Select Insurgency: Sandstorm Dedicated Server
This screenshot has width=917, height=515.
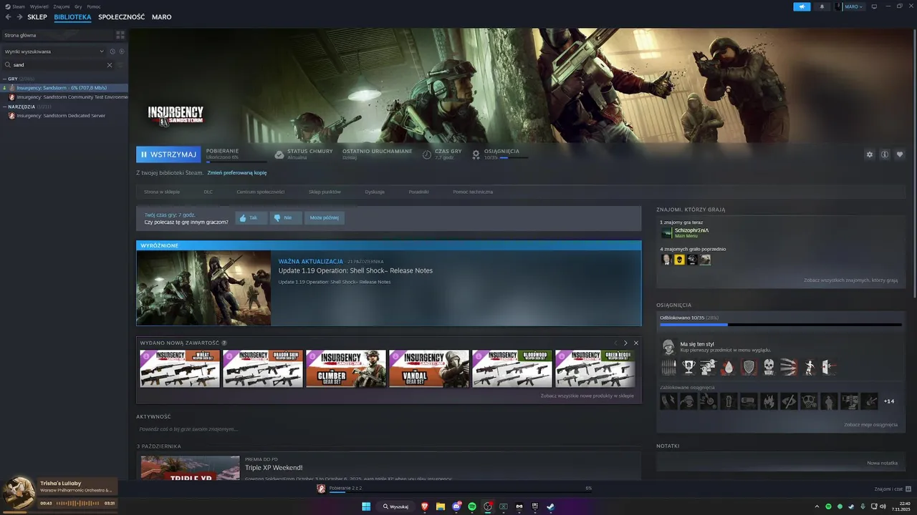tap(61, 115)
